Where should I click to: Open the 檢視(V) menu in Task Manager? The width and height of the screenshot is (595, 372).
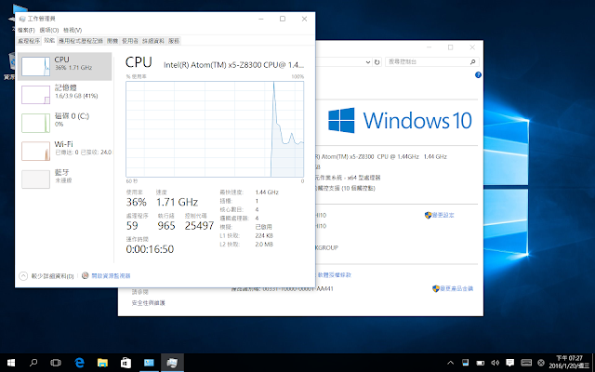[x=73, y=30]
